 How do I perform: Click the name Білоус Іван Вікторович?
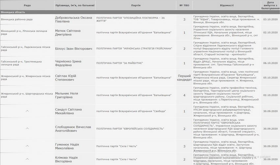[x=73, y=49]
